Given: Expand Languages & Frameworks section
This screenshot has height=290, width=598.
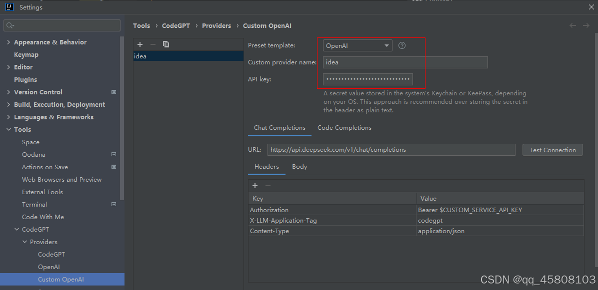Looking at the screenshot, I should point(8,117).
